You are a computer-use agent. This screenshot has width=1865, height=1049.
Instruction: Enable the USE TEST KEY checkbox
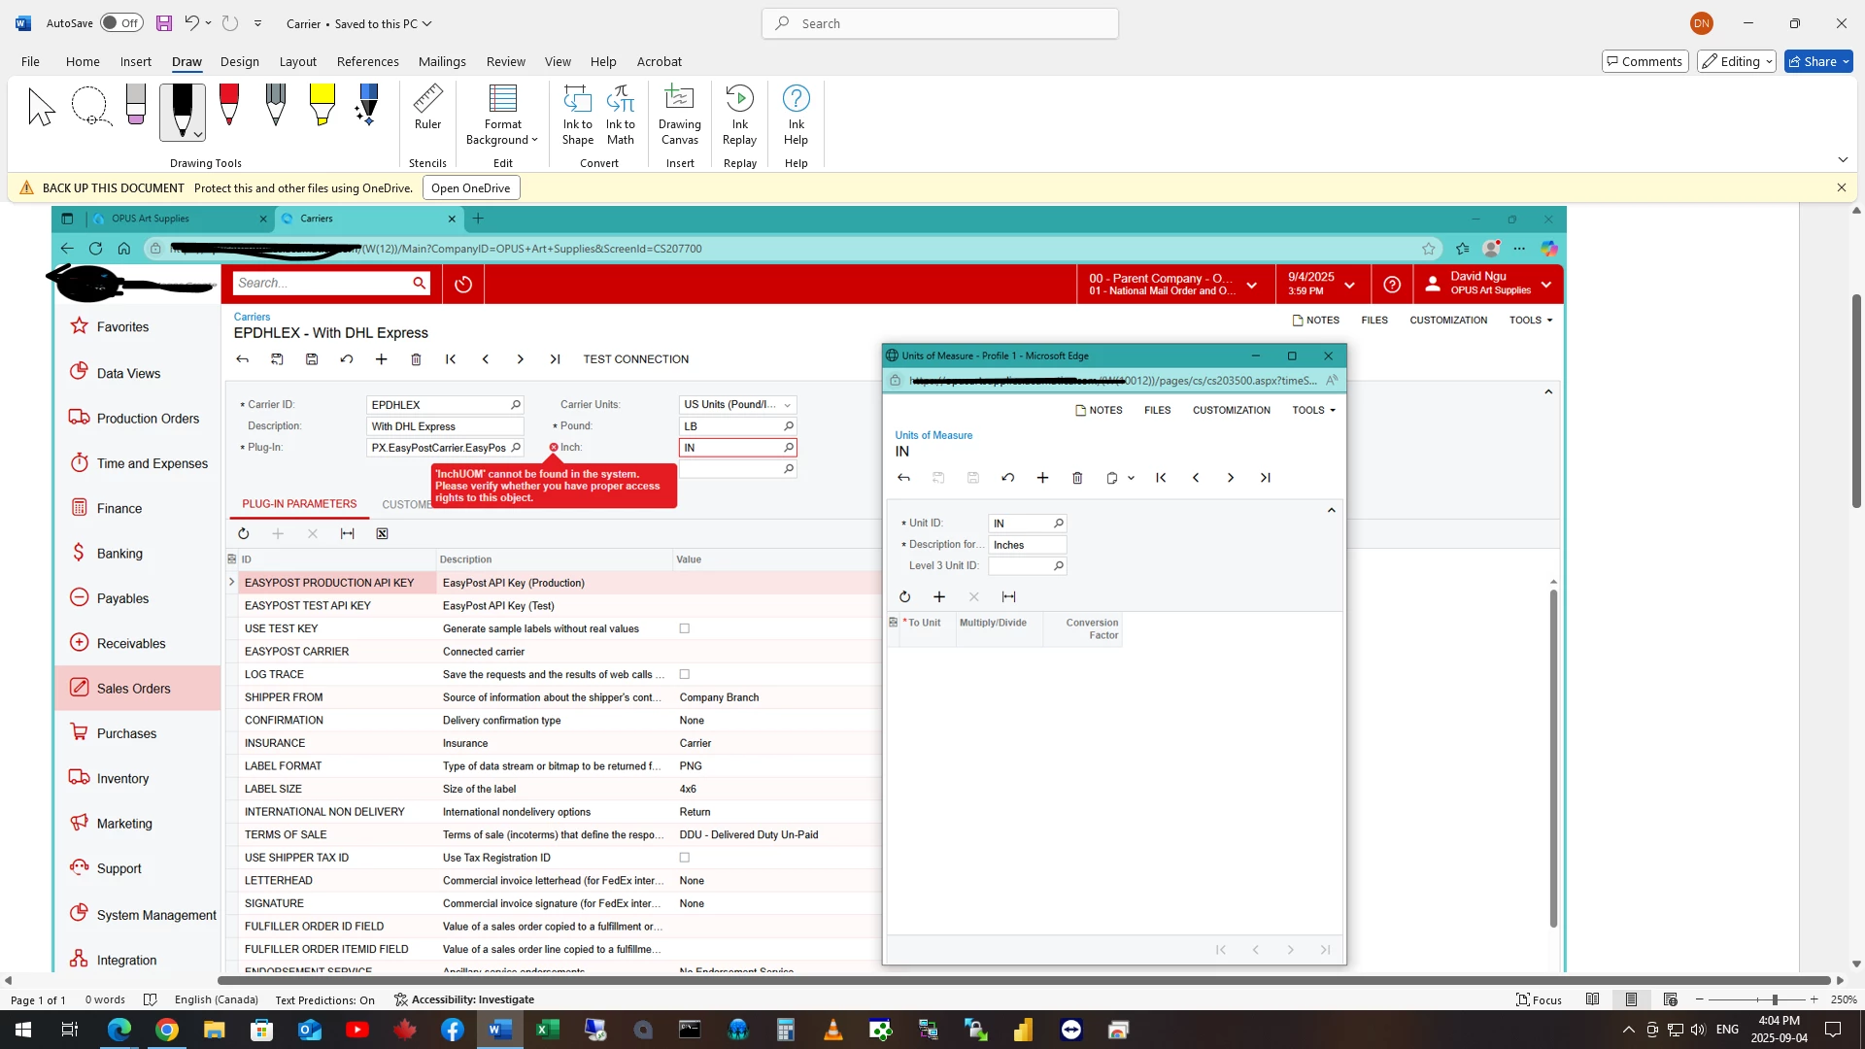click(x=685, y=628)
